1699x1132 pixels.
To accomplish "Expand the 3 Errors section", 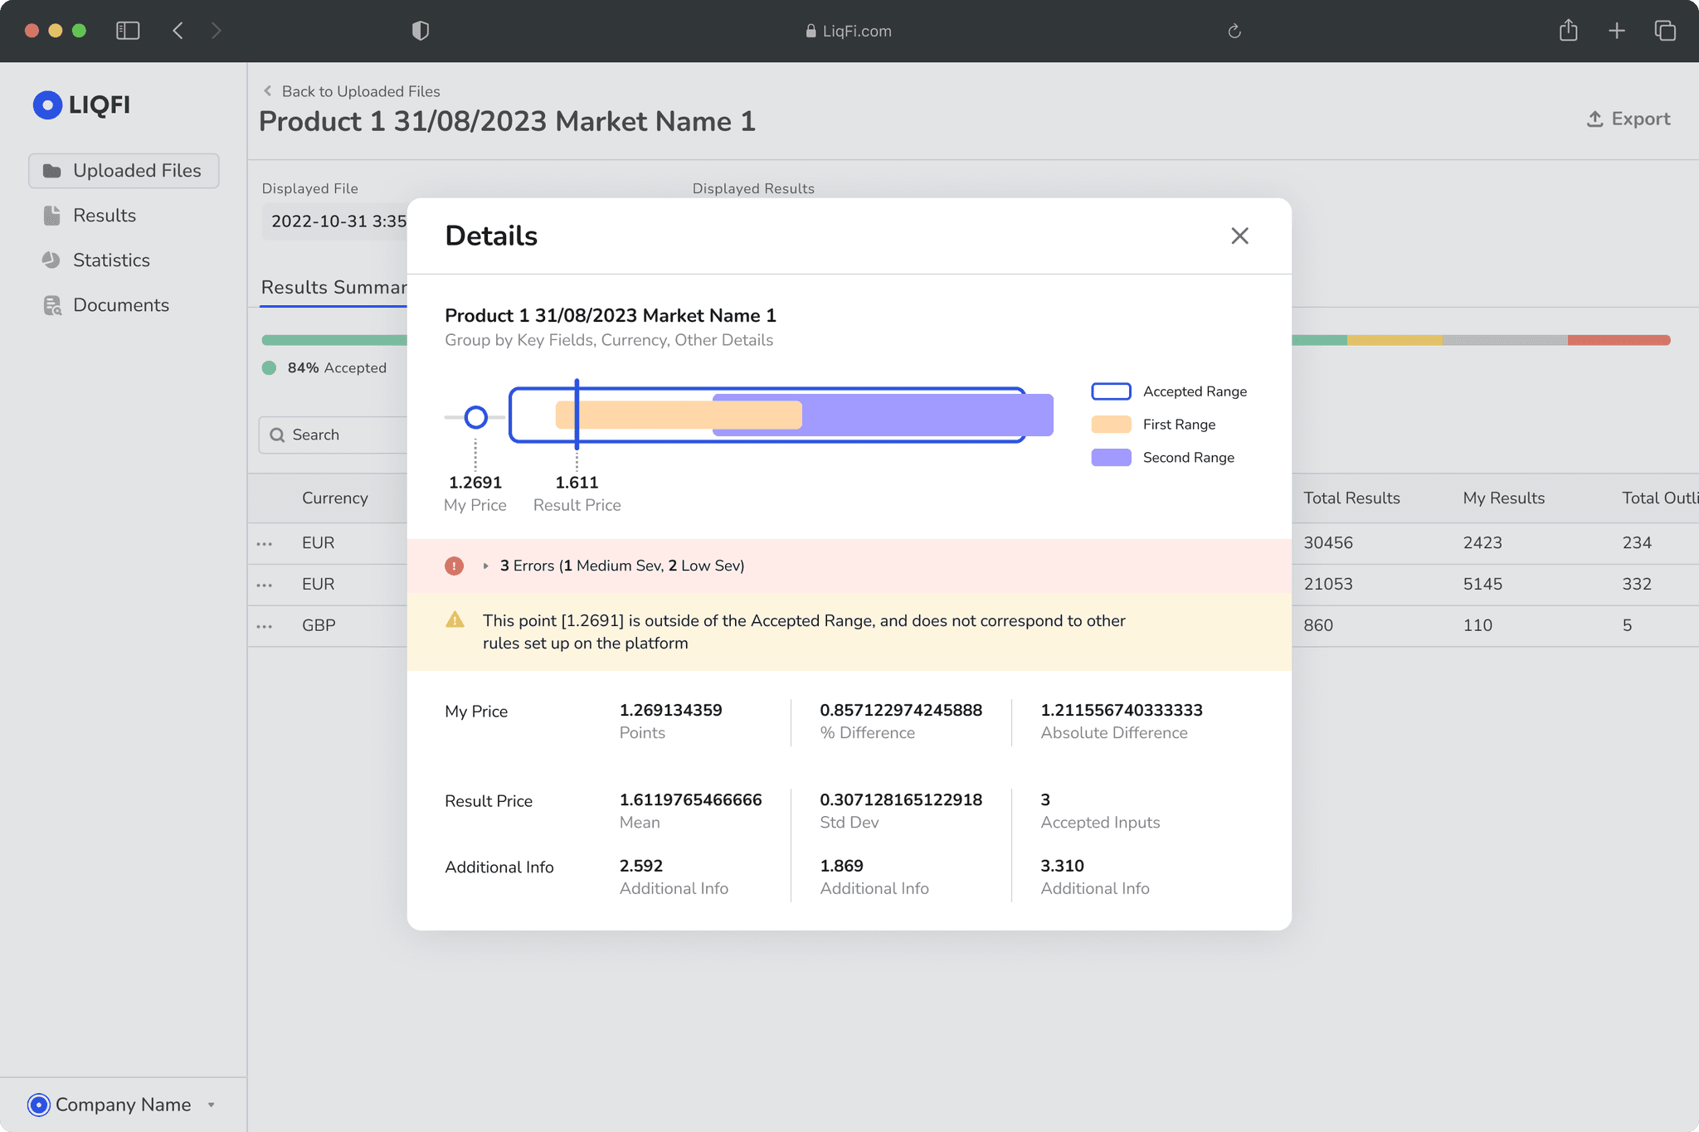I will (x=485, y=566).
